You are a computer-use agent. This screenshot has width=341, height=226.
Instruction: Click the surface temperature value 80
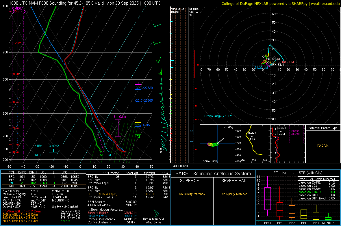point(124,155)
